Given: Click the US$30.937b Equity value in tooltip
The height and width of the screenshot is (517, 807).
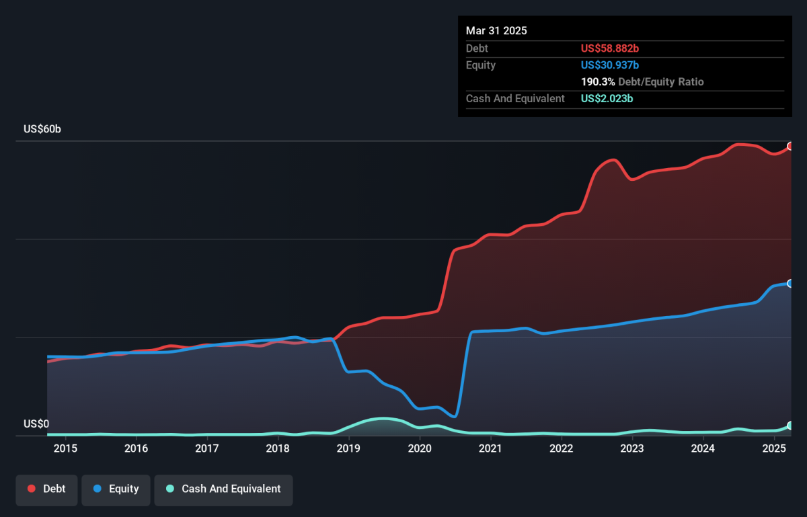Looking at the screenshot, I should 610,65.
